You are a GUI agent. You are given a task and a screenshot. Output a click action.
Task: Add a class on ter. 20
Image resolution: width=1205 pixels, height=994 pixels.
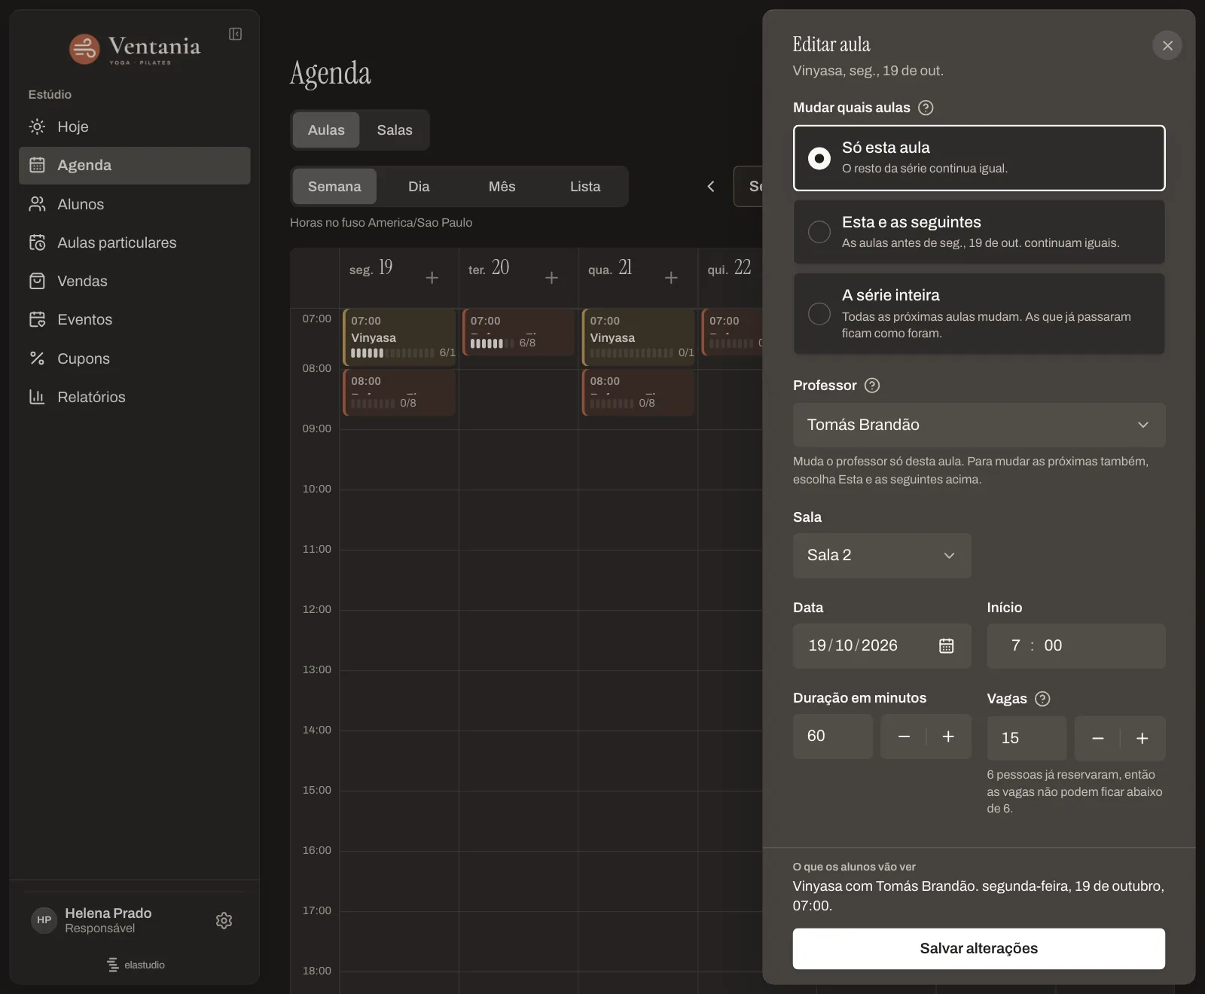point(551,278)
